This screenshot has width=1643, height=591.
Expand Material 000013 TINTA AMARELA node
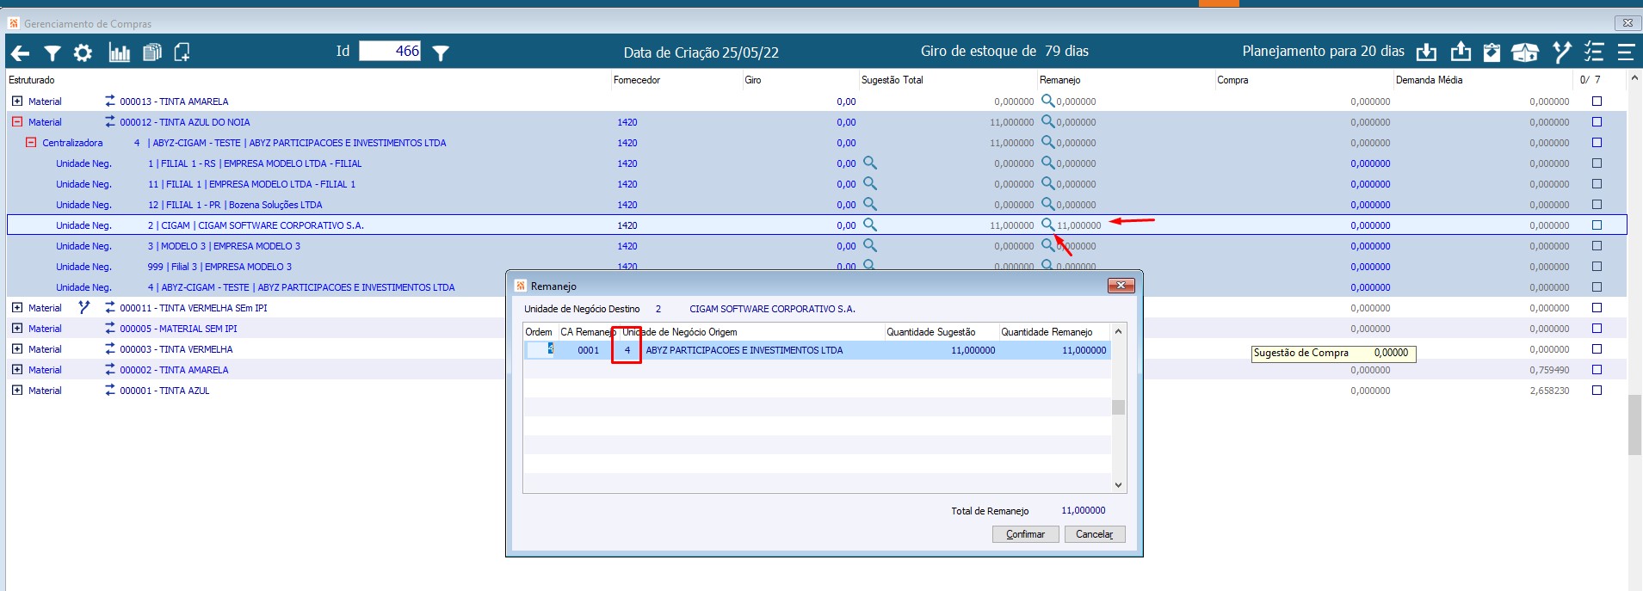tap(17, 101)
